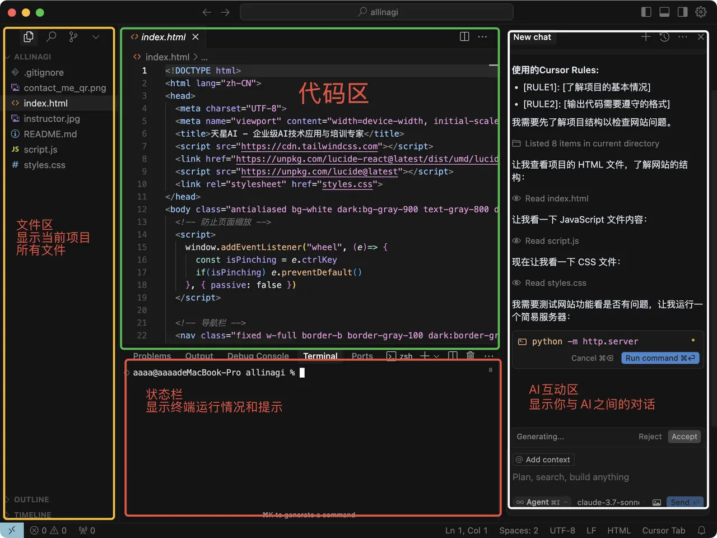This screenshot has height=538, width=717.
Task: Click the allinagi command center search box
Action: coord(376,12)
